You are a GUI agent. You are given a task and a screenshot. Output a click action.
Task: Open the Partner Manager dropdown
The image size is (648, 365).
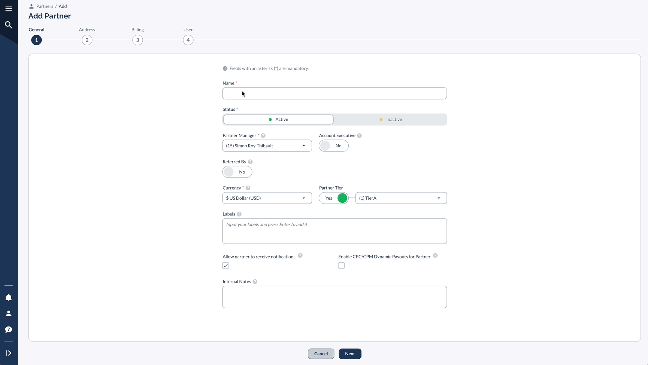coord(267,146)
